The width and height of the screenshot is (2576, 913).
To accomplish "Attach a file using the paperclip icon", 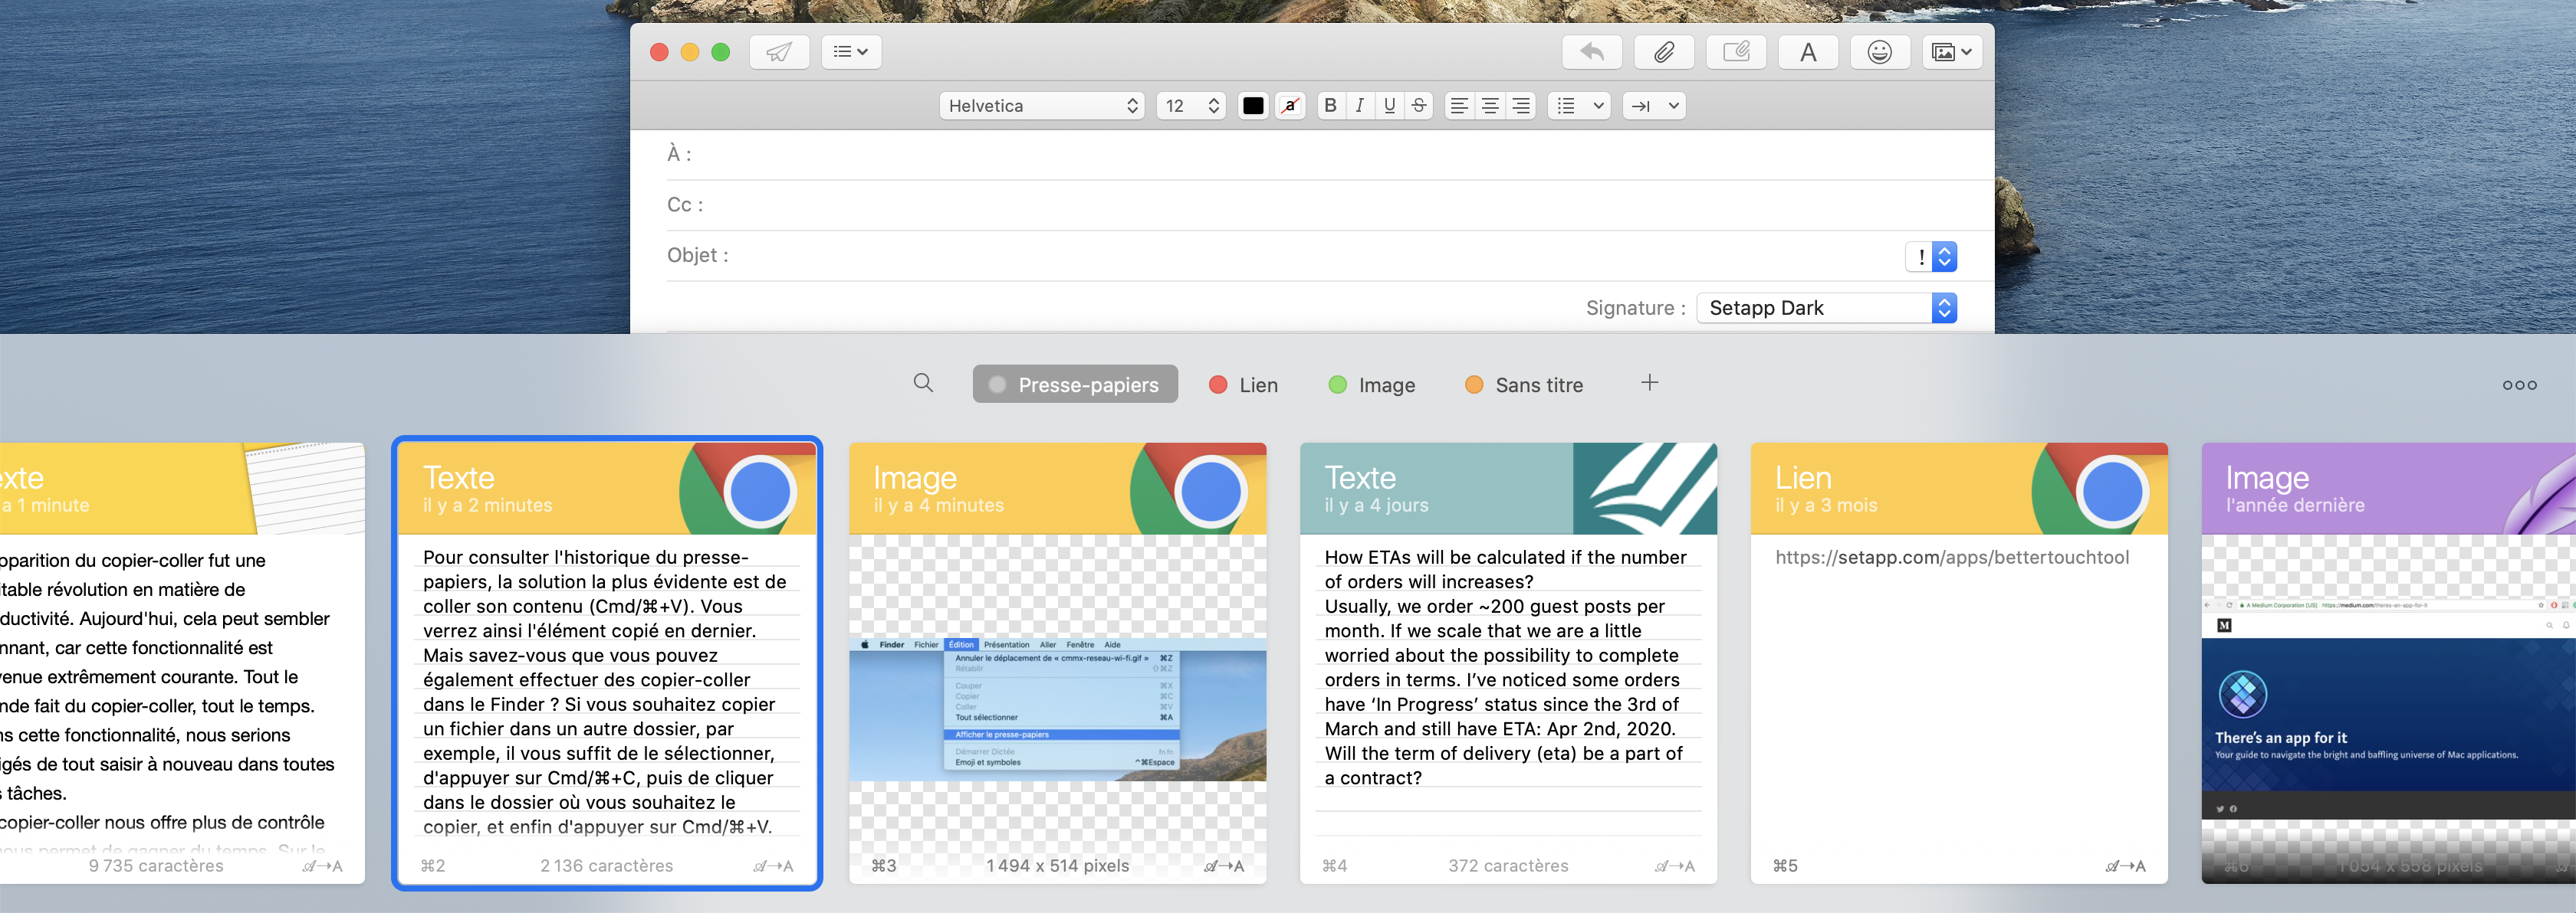I will pos(1663,52).
